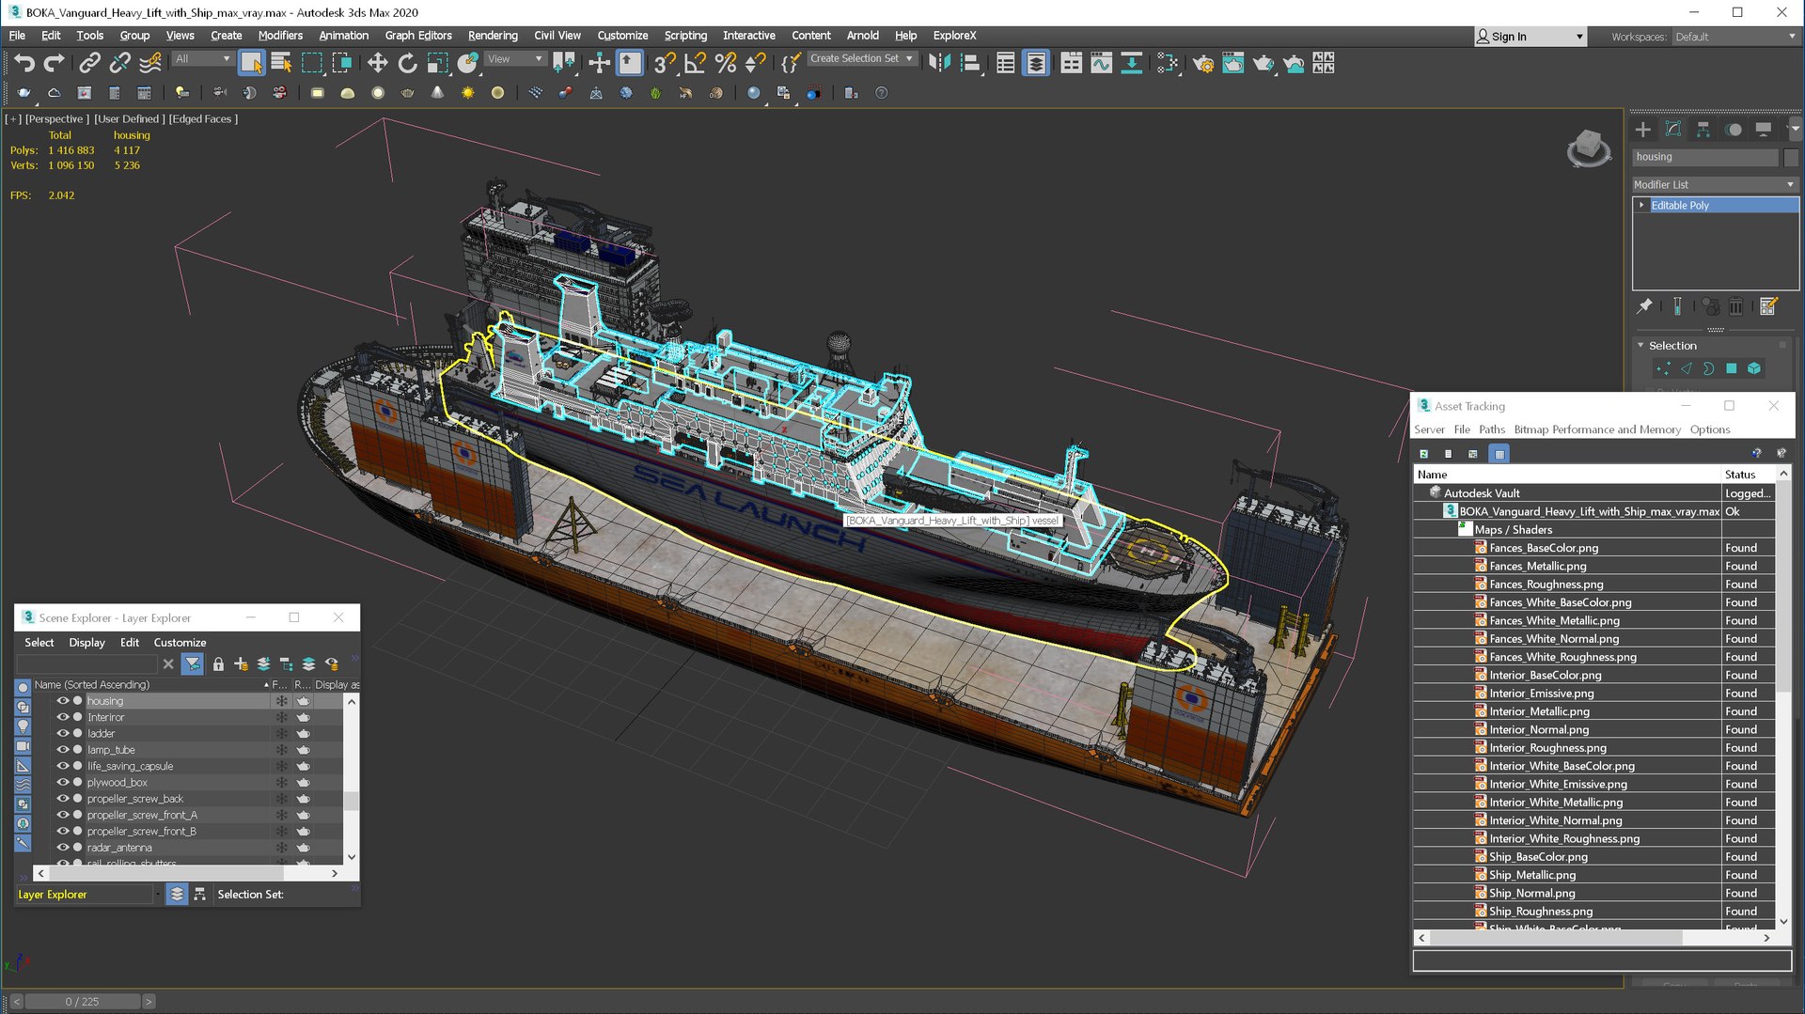Open the Hierarchy command panel tab
Image resolution: width=1805 pixels, height=1014 pixels.
pyautogui.click(x=1703, y=129)
